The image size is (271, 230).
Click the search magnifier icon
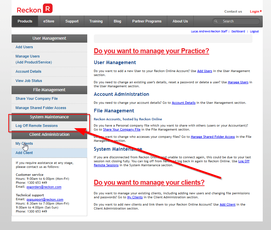216,21
